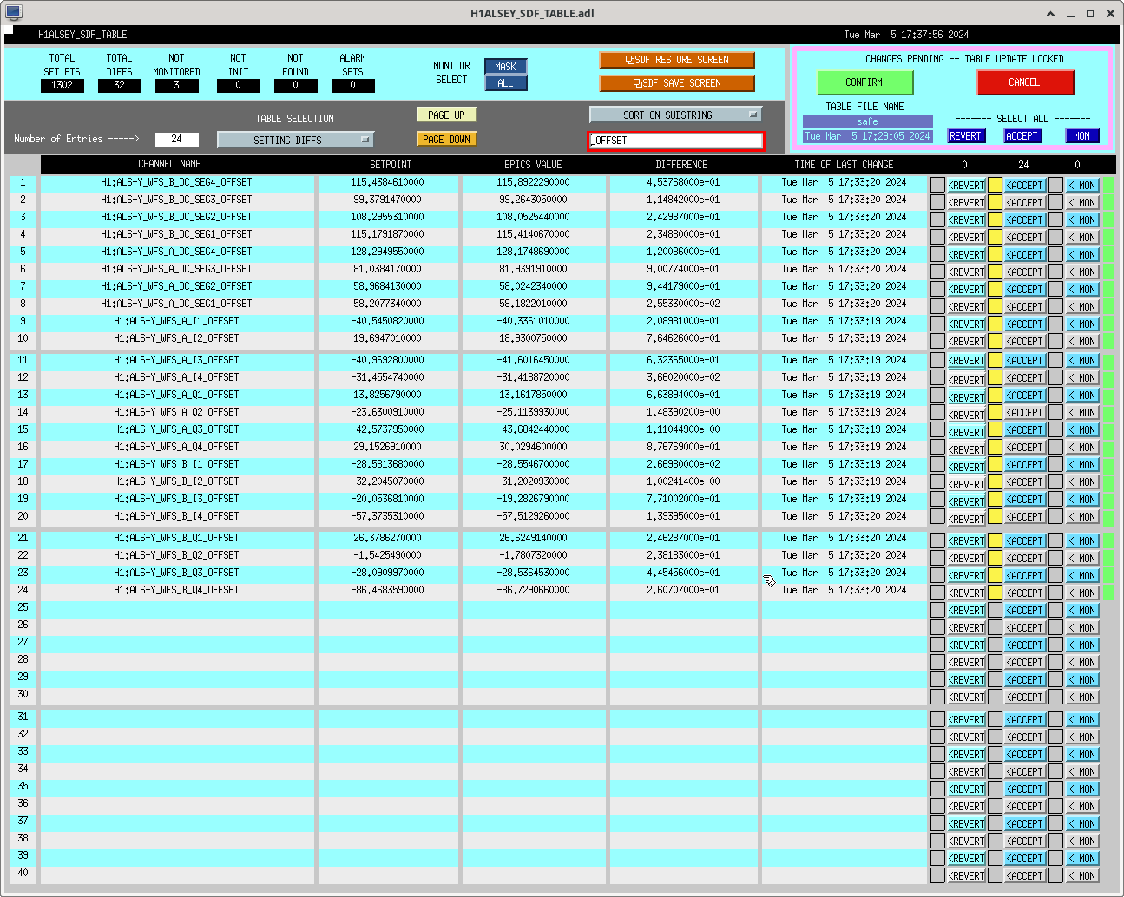
Task: Select MASK under Monitor Select
Action: click(505, 67)
